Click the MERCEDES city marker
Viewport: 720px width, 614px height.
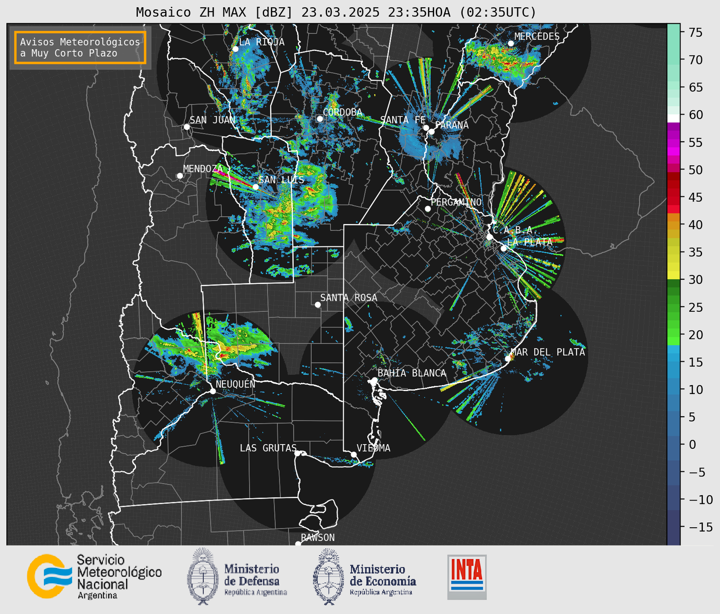point(510,44)
